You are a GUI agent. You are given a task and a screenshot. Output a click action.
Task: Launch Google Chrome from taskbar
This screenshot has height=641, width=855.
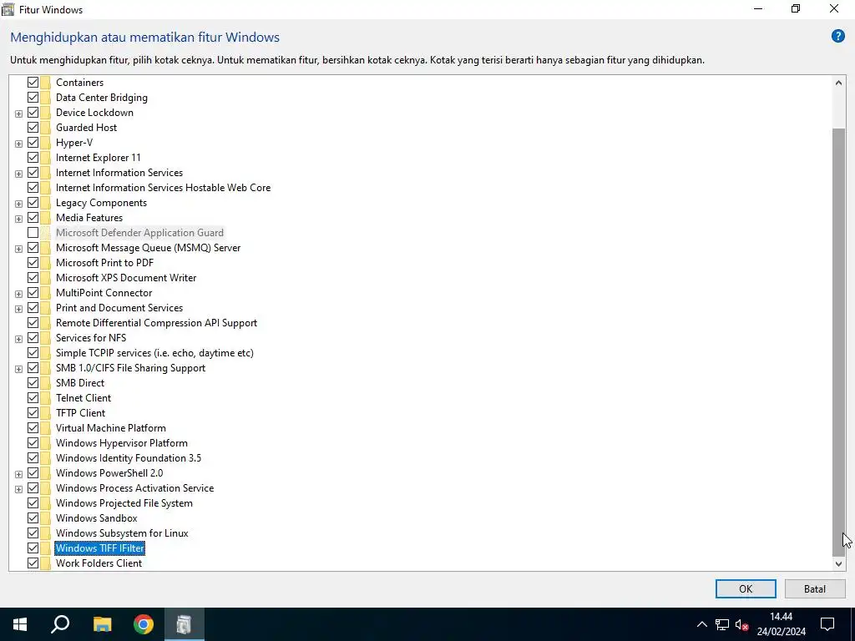144,624
